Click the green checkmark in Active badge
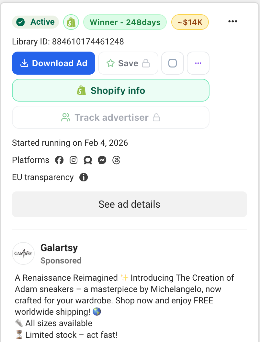 tap(21, 22)
